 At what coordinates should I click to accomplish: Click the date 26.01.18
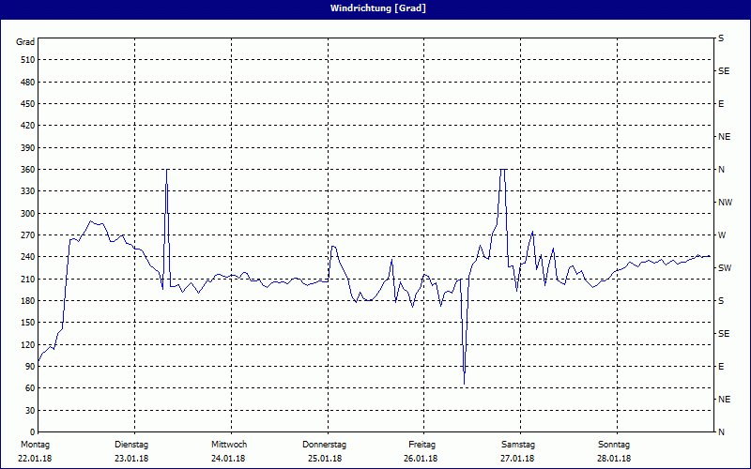[421, 459]
